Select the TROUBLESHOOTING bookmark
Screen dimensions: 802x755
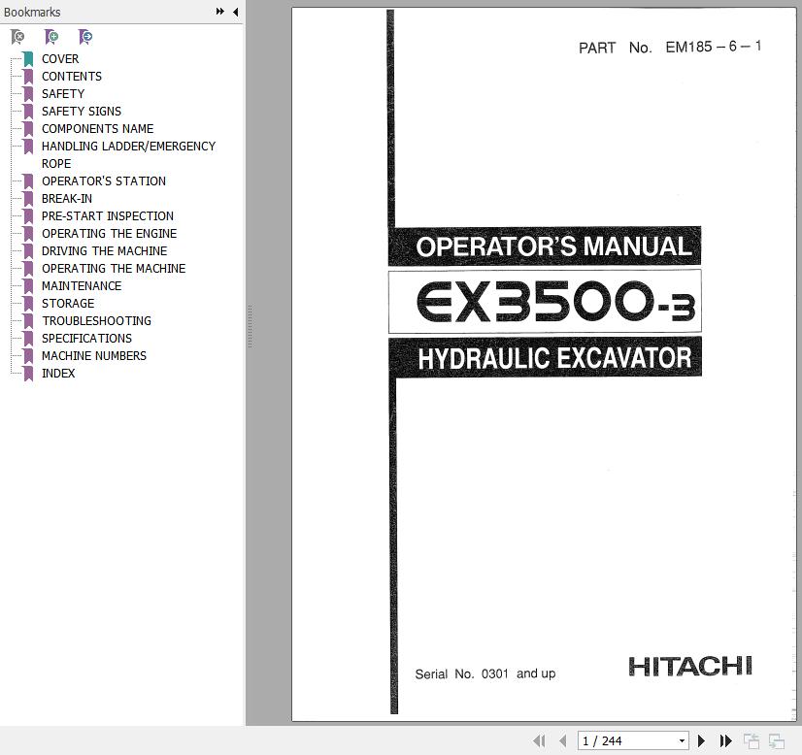(x=96, y=320)
